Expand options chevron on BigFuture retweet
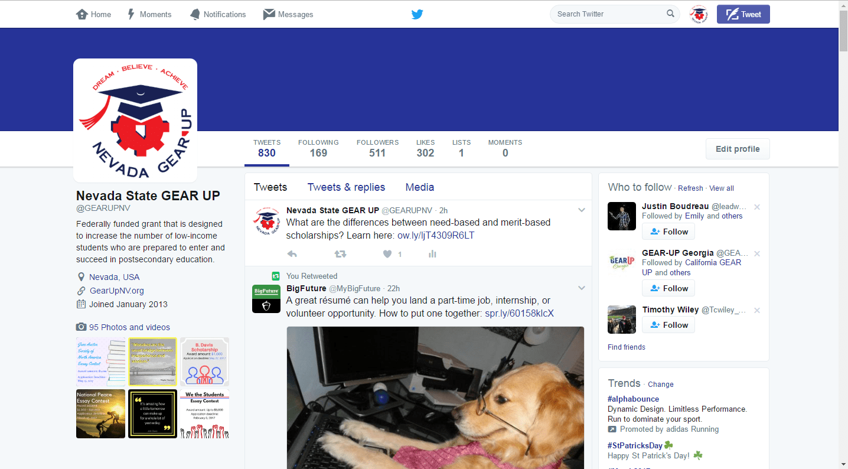848x469 pixels. tap(581, 288)
